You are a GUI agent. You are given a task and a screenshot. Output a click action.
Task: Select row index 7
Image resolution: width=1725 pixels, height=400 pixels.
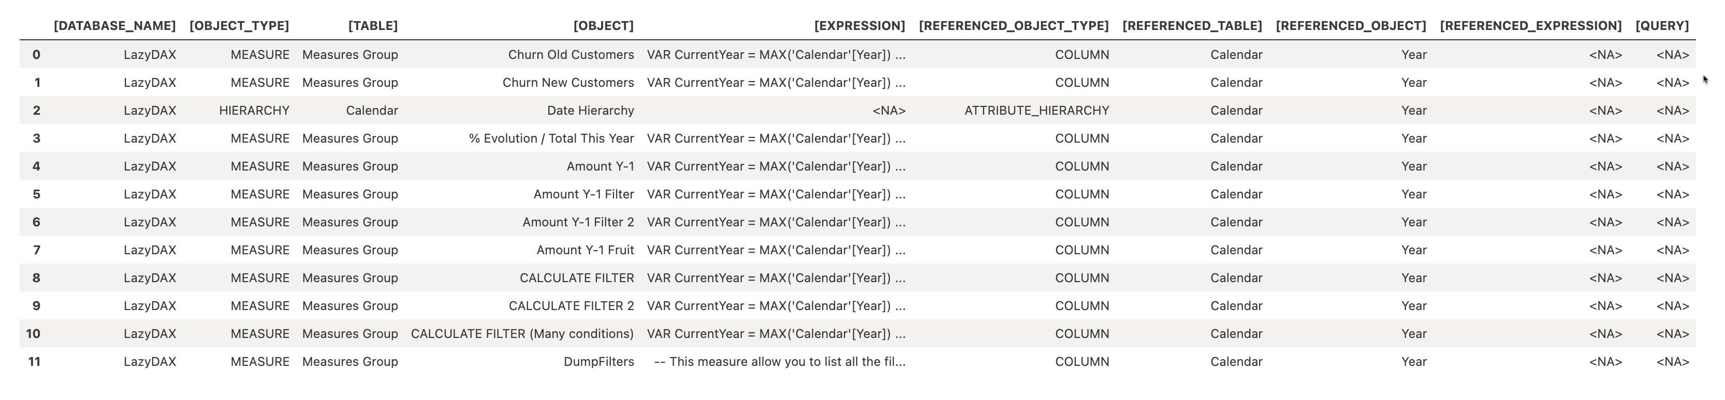tap(36, 250)
